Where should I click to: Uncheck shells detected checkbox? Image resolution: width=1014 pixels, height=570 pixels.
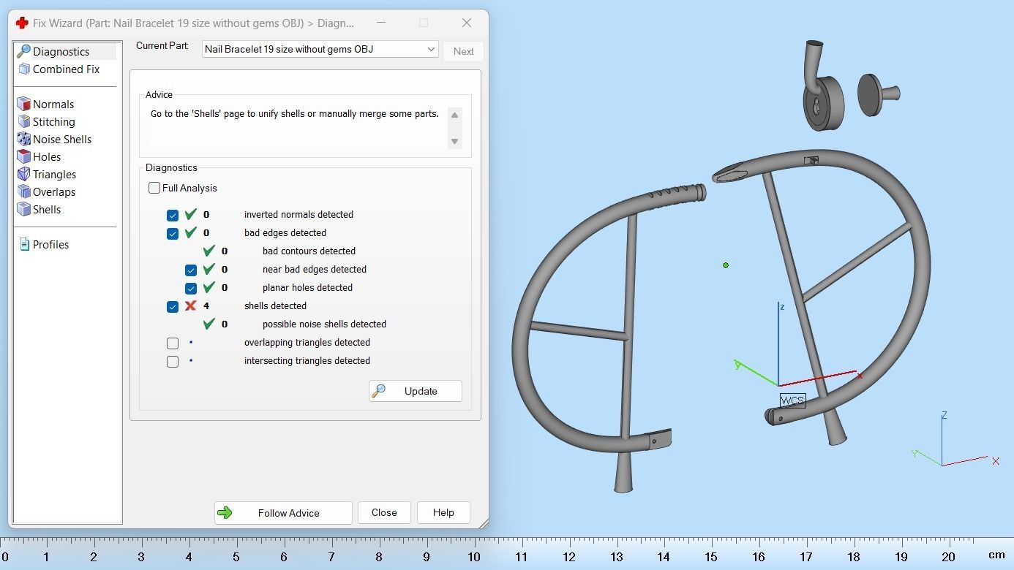pos(173,306)
